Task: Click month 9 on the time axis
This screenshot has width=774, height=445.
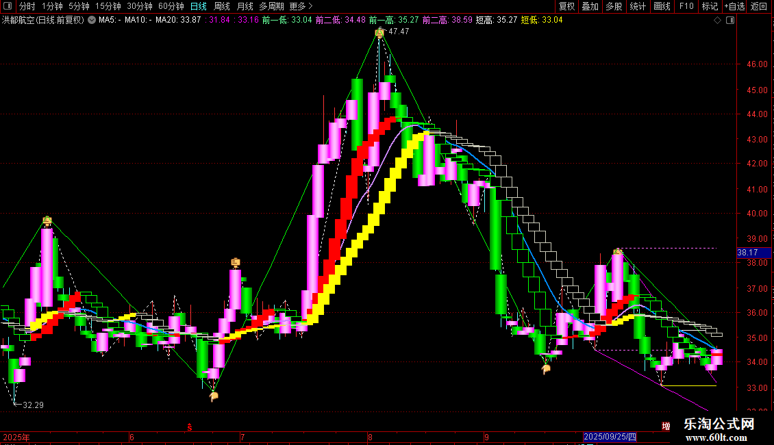Action: point(487,437)
